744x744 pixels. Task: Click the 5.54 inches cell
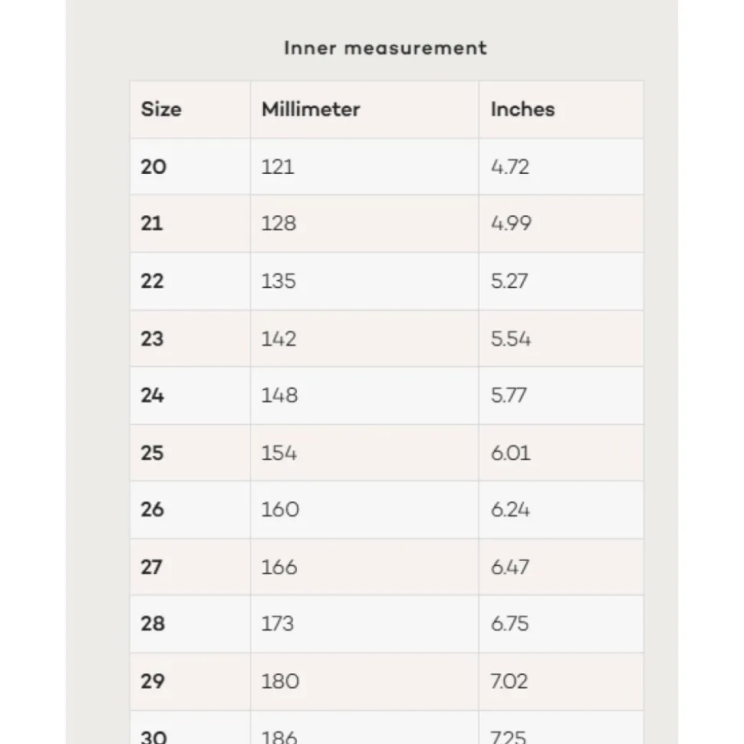511,339
